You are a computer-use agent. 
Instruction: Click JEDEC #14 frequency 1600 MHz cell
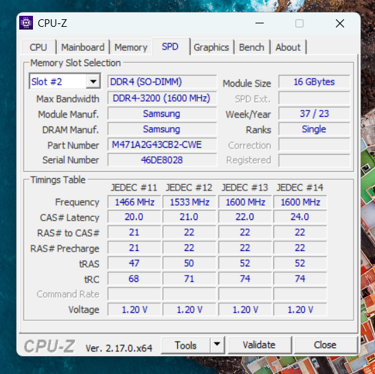tap(300, 202)
